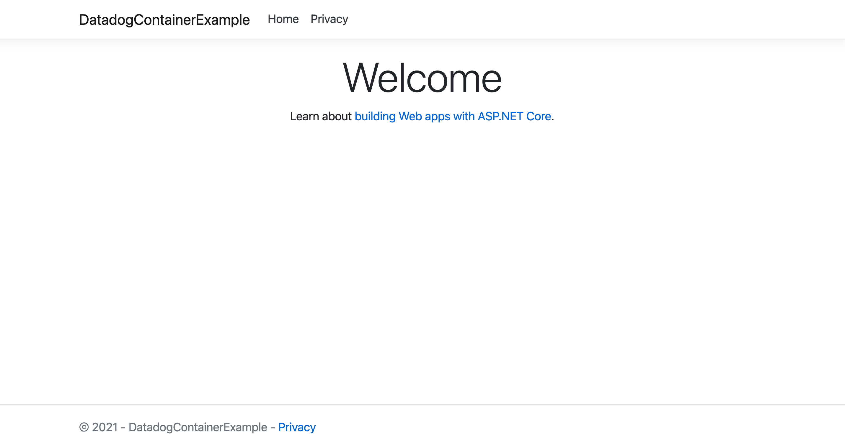Open the Privacy navigation item

pyautogui.click(x=329, y=19)
